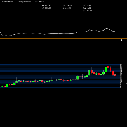Click the OH: 4.17 value

tap(87, 8)
